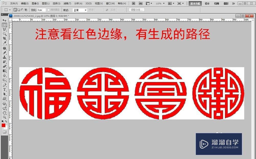Select the Eyedropper tool
This screenshot has width=256, height=159.
pyautogui.click(x=4, y=43)
